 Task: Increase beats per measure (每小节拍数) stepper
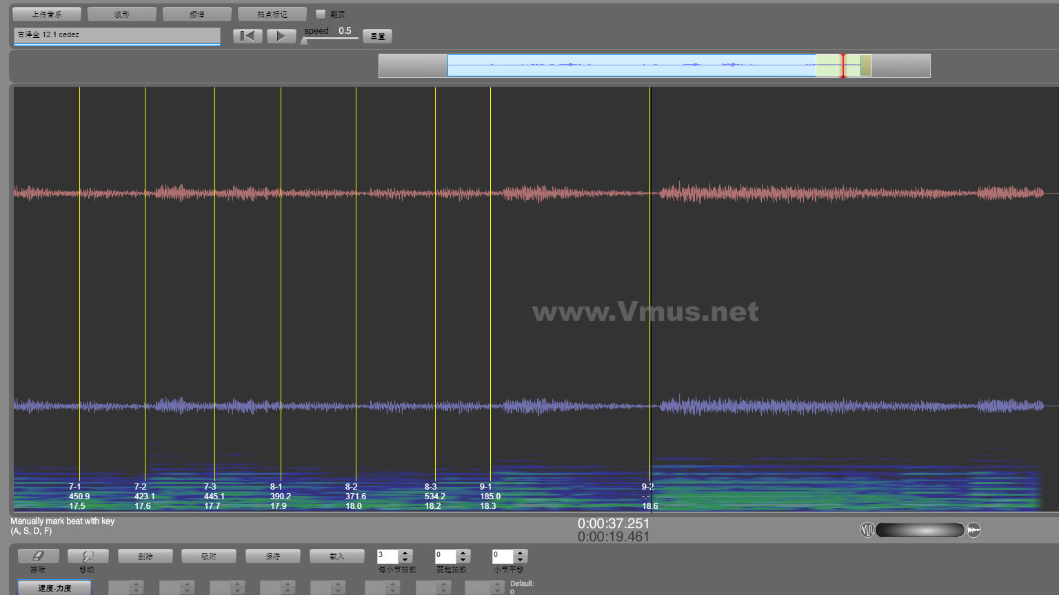405,552
